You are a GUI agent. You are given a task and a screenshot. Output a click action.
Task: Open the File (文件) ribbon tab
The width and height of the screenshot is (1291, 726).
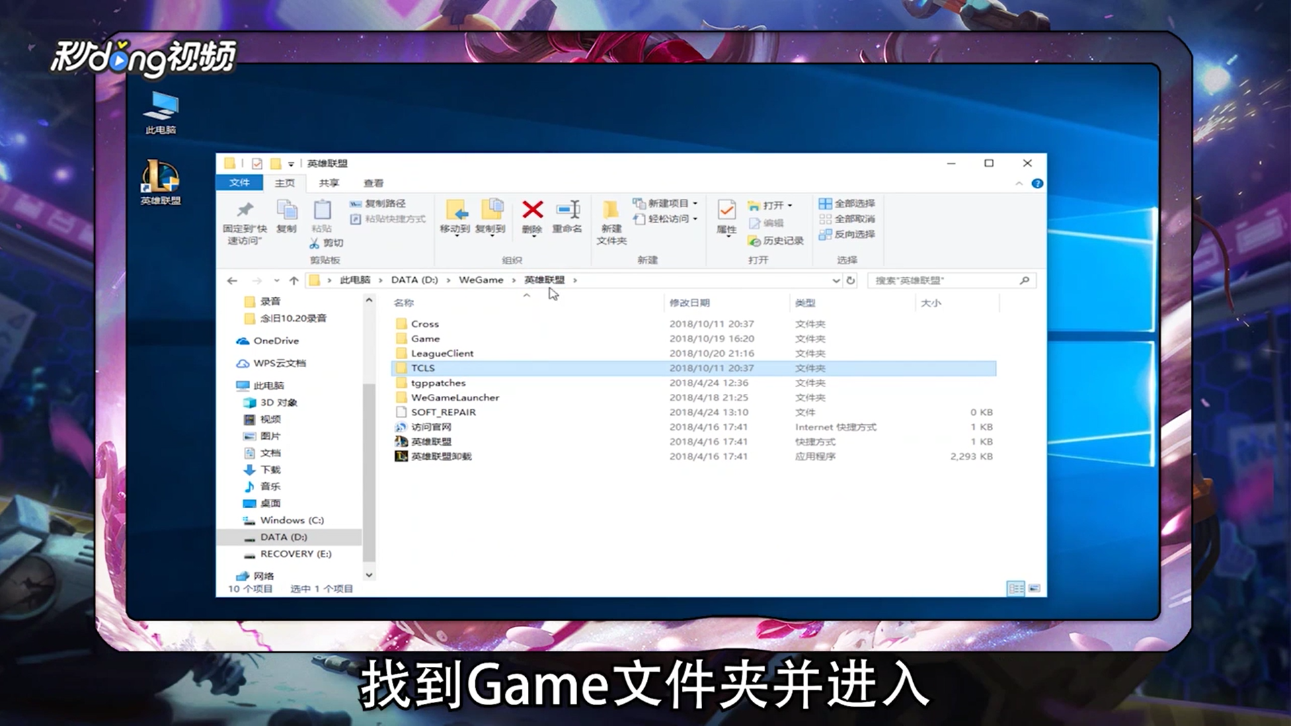tap(239, 183)
